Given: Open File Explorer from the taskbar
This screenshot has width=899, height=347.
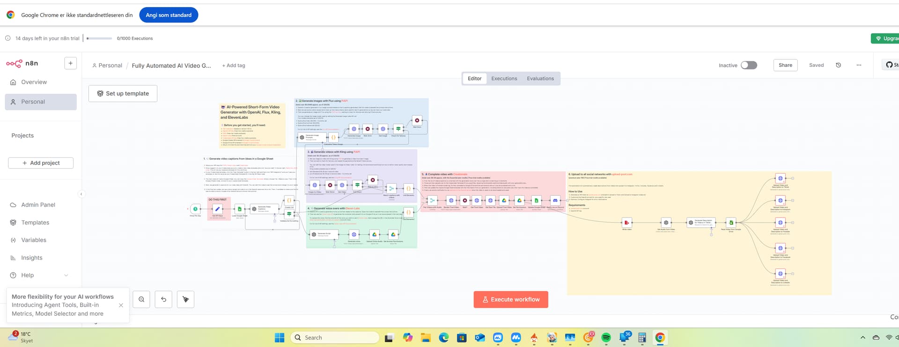Looking at the screenshot, I should coord(425,338).
